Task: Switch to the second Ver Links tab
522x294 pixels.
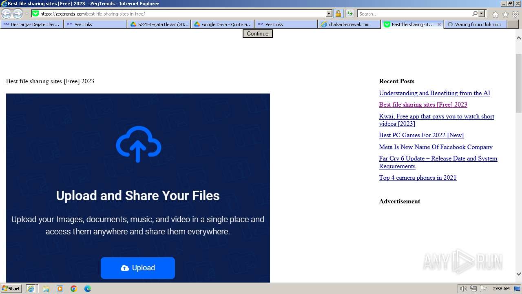Action: tap(286, 24)
